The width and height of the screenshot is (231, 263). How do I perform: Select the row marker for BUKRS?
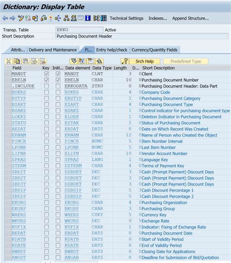(8, 92)
